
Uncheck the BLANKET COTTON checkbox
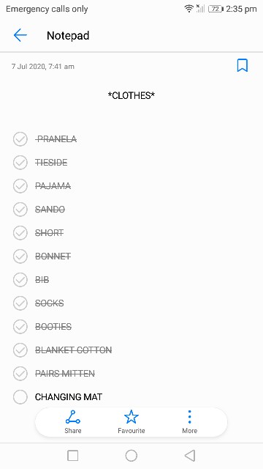coord(20,350)
